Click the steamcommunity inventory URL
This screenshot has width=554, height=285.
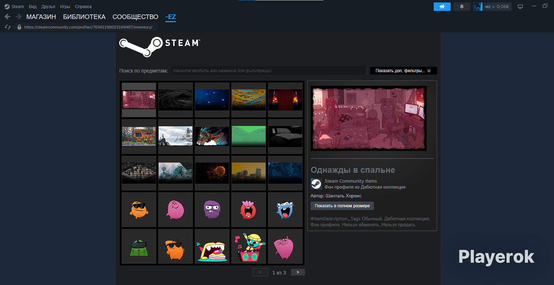click(88, 27)
